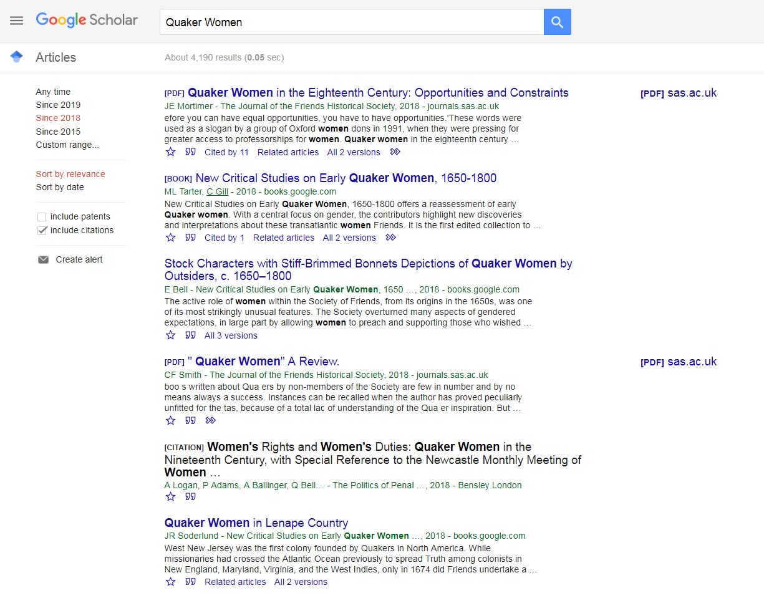Expand more options for New Critical Studies
Viewport: 764px width, 593px height.
click(391, 238)
